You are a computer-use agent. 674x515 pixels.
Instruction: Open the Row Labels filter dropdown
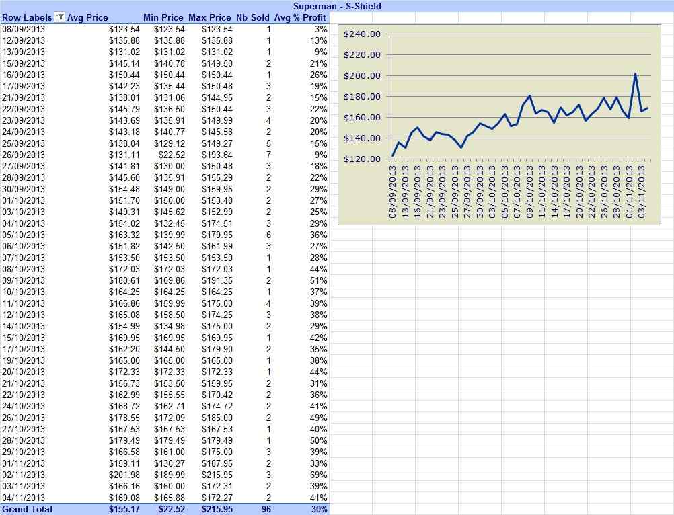(60, 17)
